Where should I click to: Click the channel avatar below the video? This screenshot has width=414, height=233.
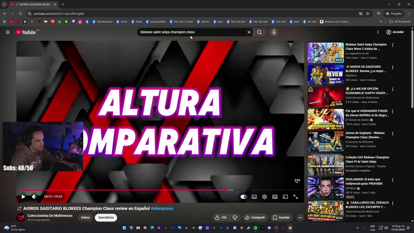21,217
